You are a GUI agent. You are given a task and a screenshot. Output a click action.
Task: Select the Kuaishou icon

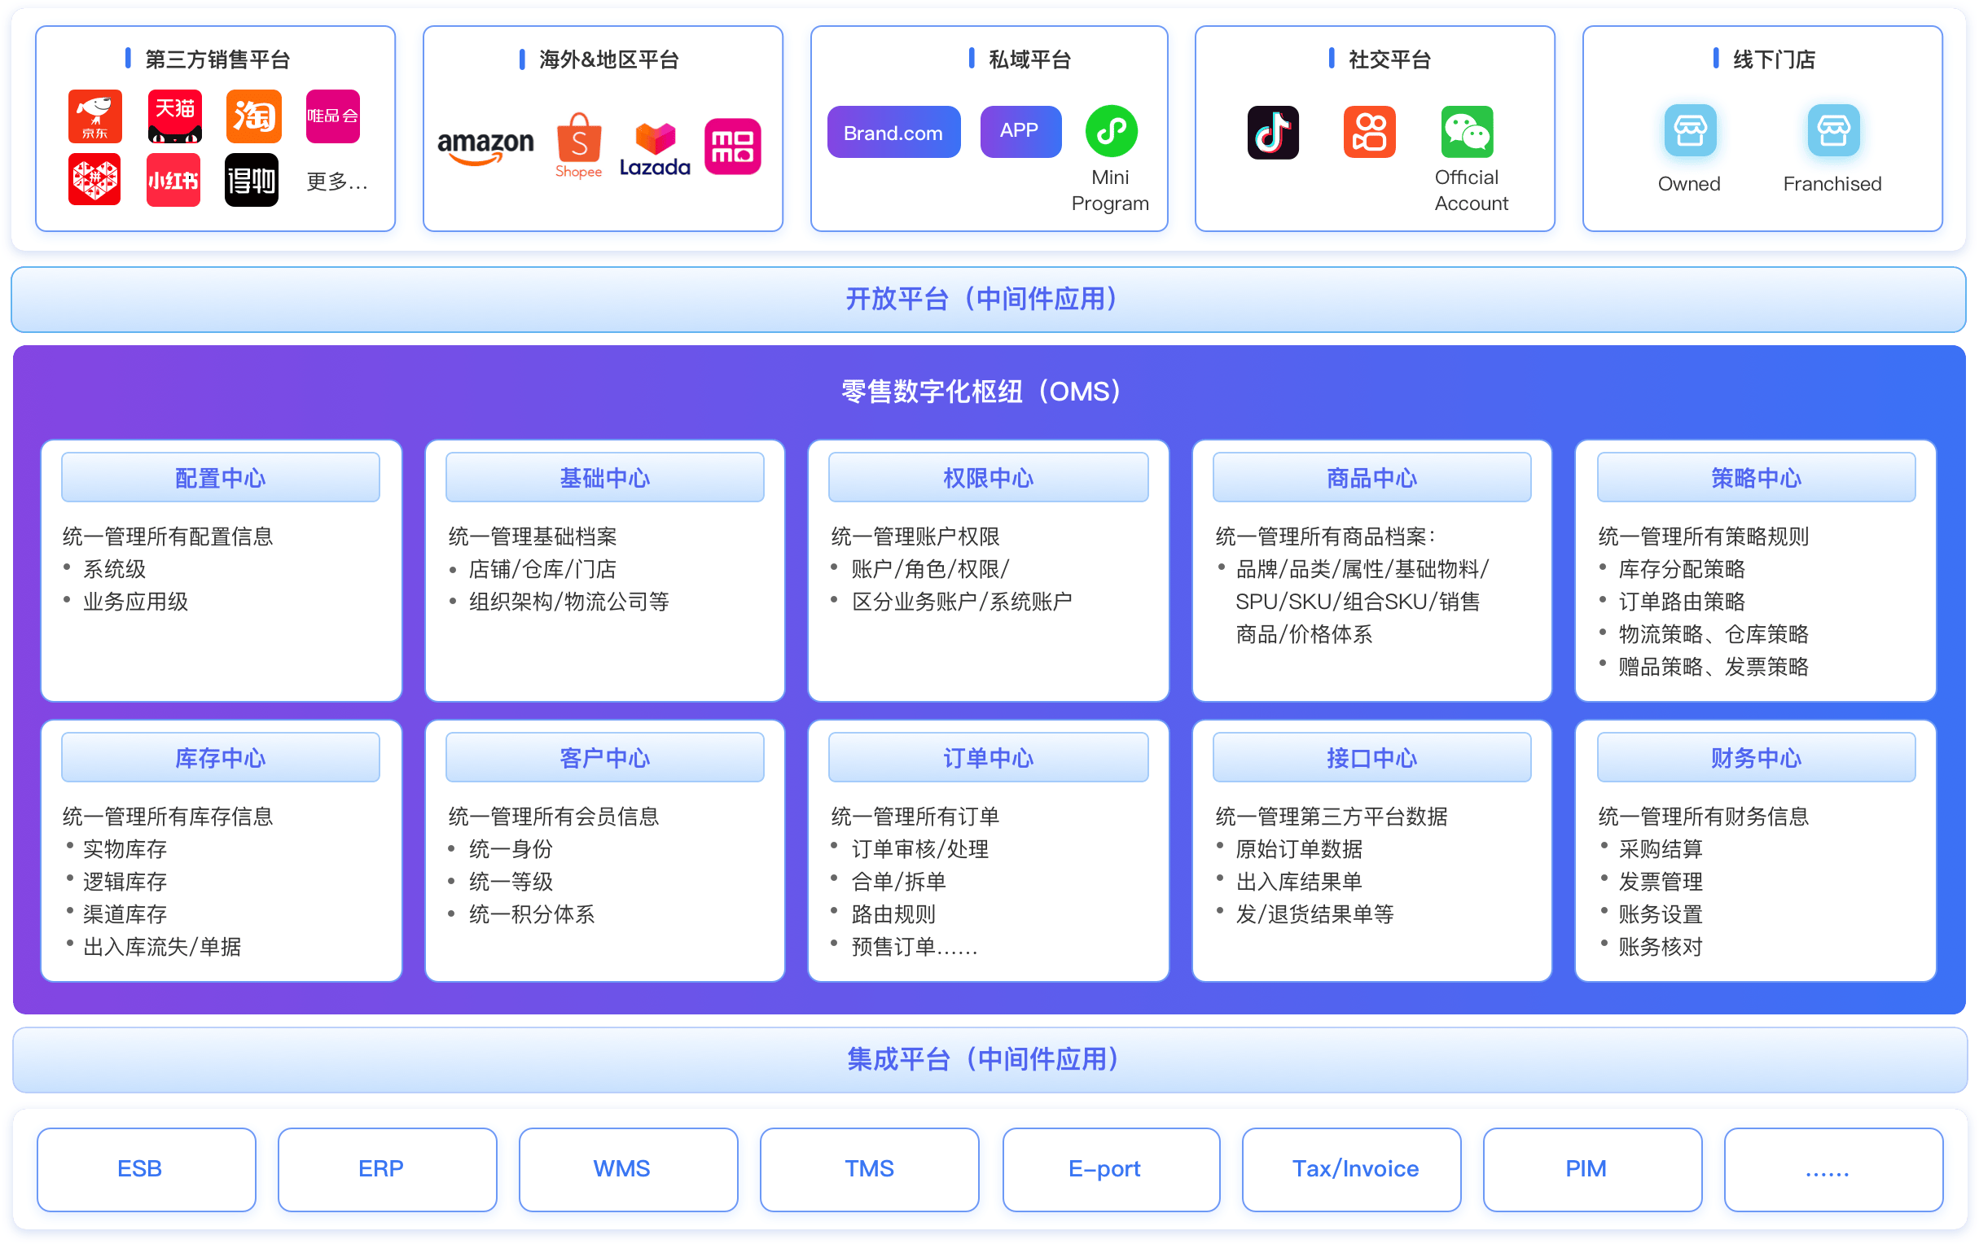(1369, 131)
